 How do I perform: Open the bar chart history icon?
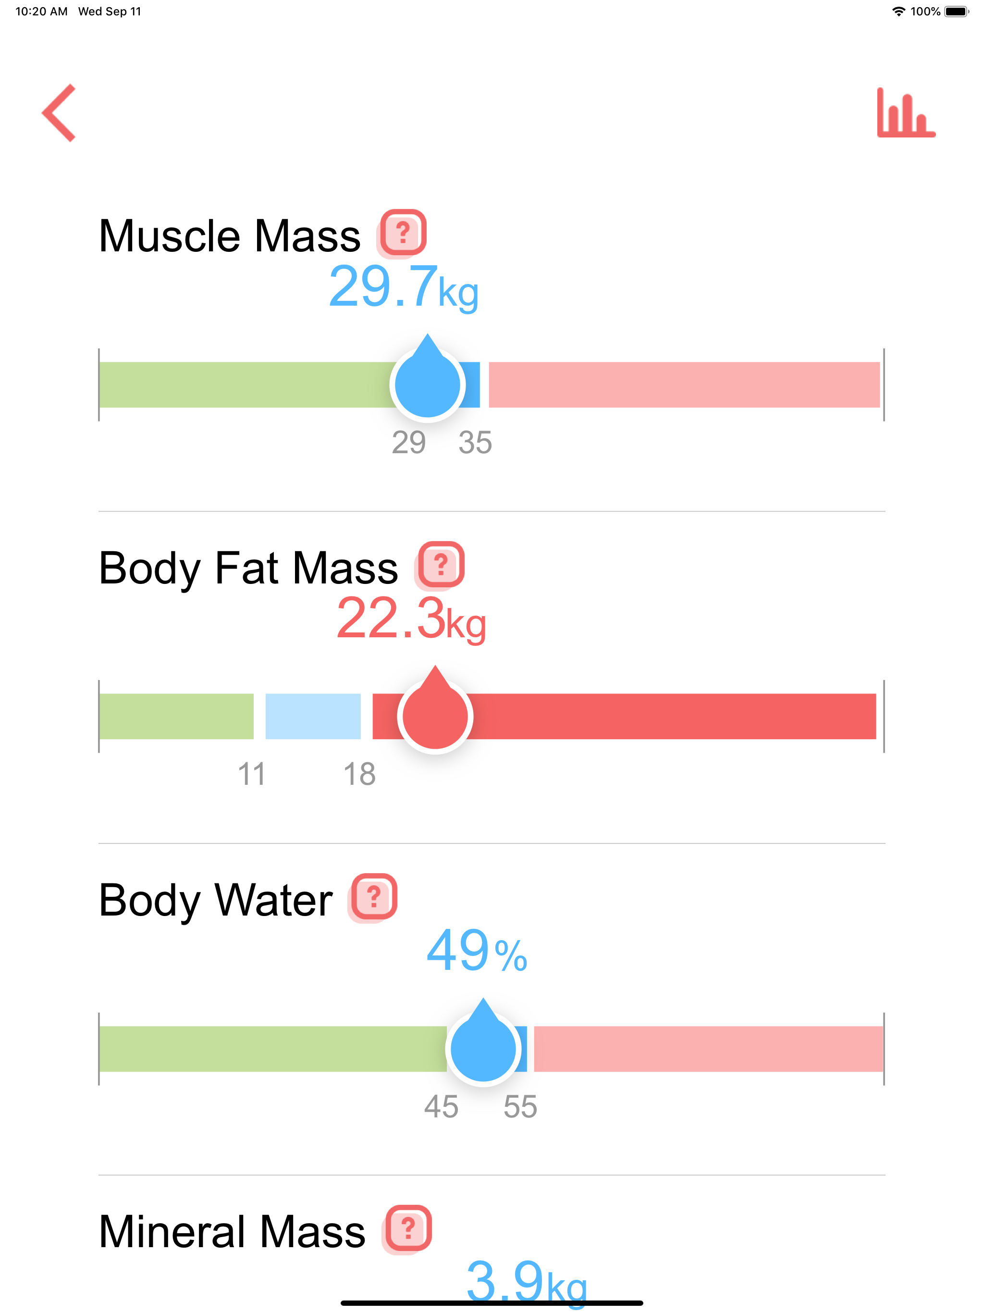pos(906,113)
